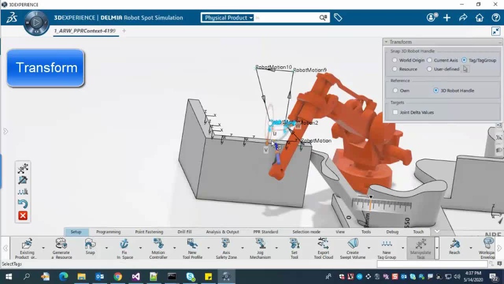Open the Physical Product dropdown
504x284 pixels.
point(228,18)
